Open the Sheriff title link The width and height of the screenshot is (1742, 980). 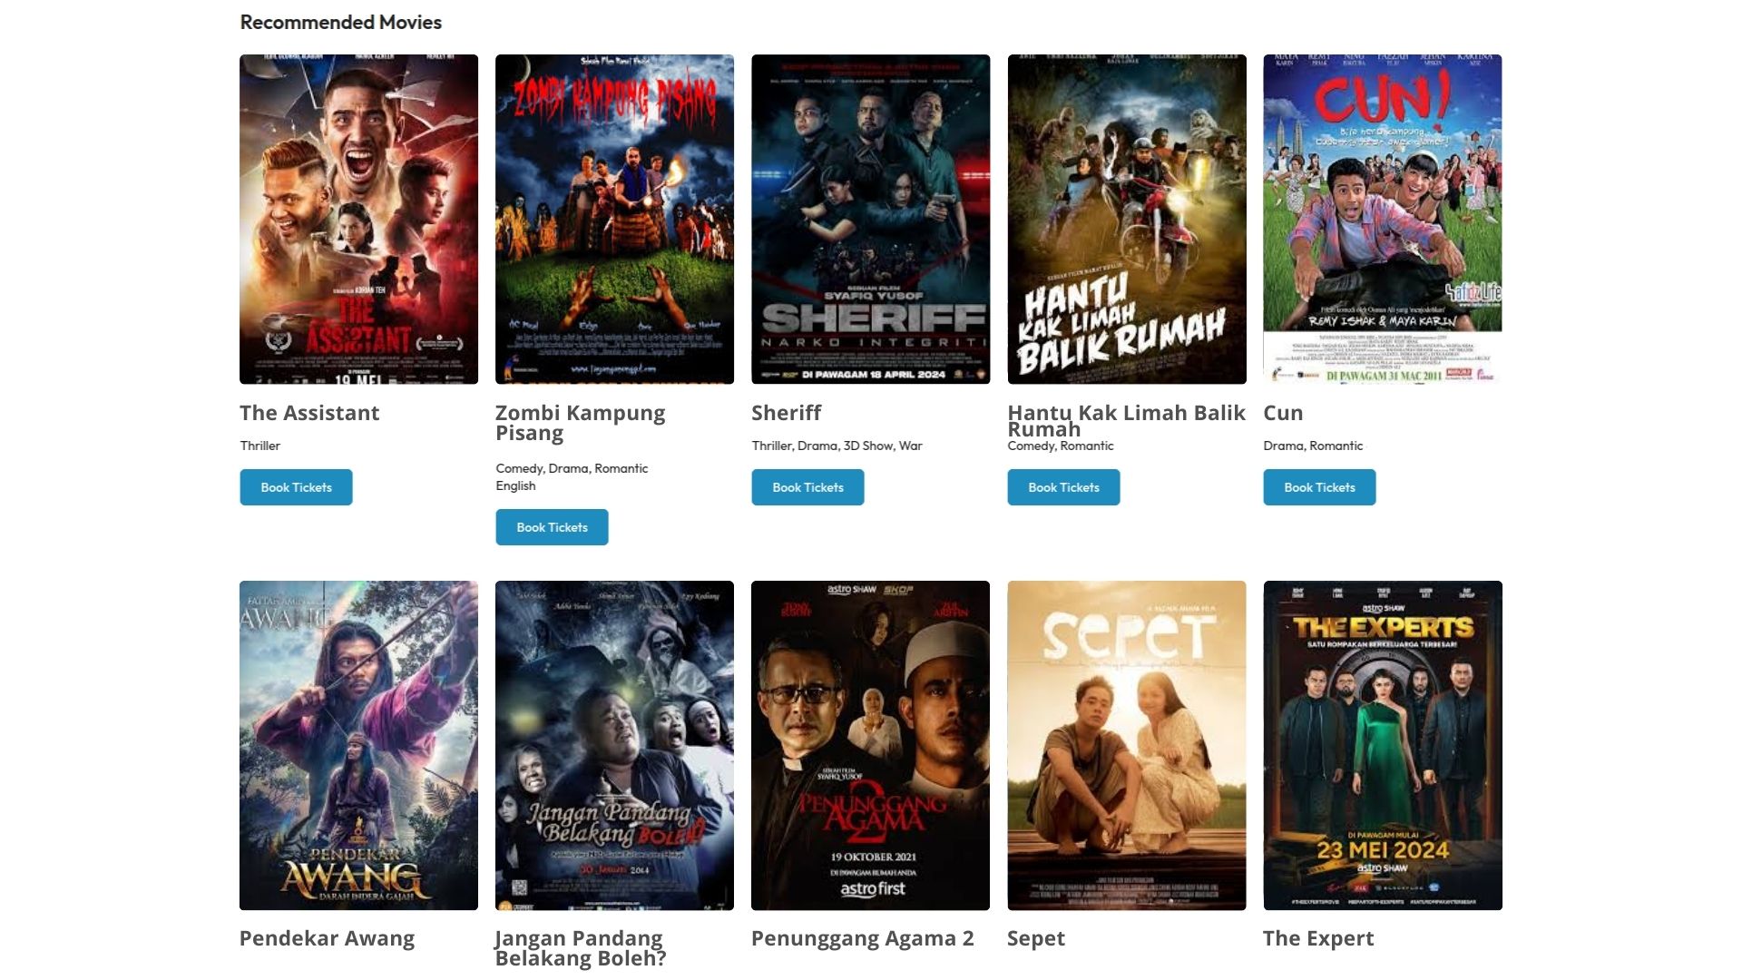coord(787,413)
